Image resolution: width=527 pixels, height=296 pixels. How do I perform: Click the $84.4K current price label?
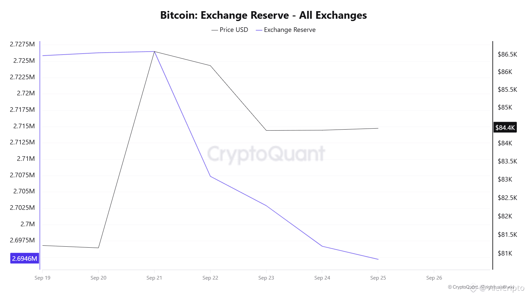[x=505, y=128]
